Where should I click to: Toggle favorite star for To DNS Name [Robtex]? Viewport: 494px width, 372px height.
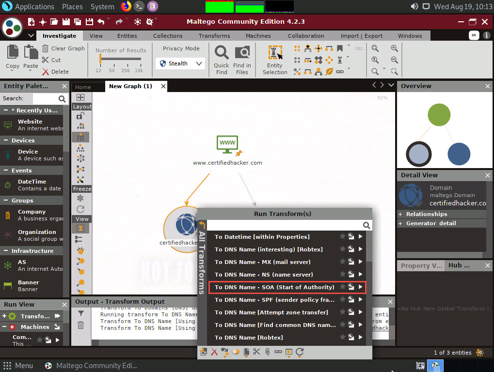[x=343, y=337]
